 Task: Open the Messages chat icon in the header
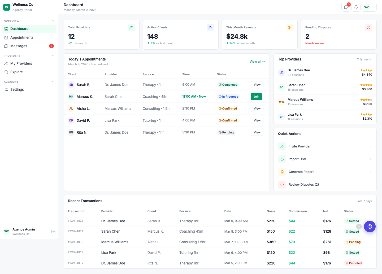(x=346, y=7)
